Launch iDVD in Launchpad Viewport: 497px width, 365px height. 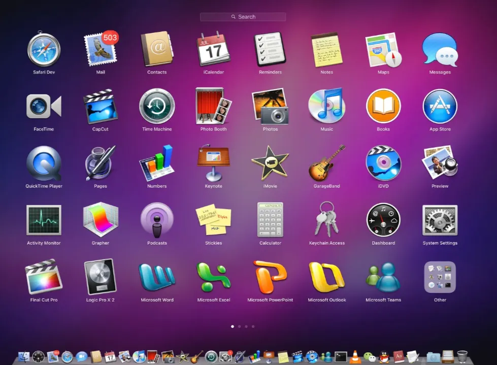(x=383, y=163)
